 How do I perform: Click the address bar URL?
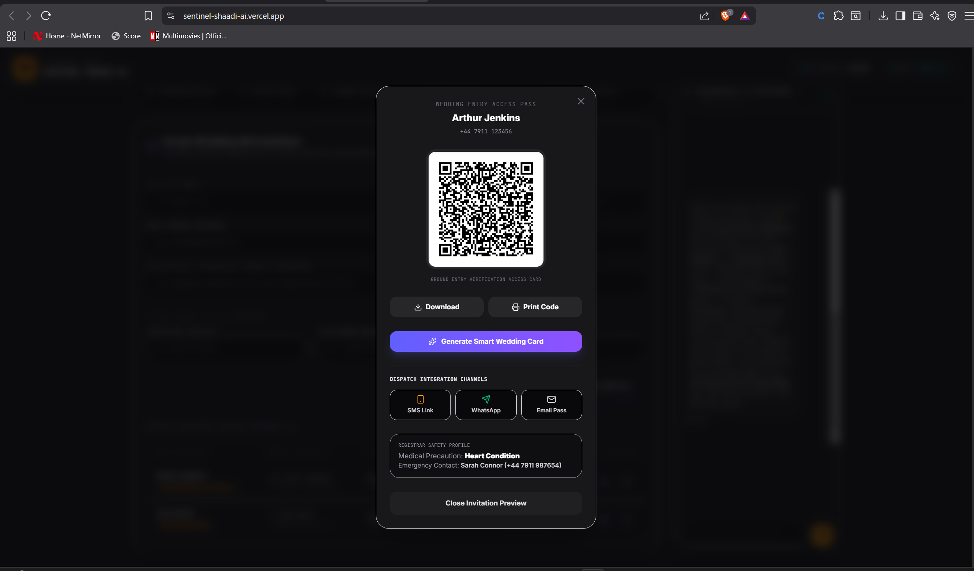coord(234,16)
